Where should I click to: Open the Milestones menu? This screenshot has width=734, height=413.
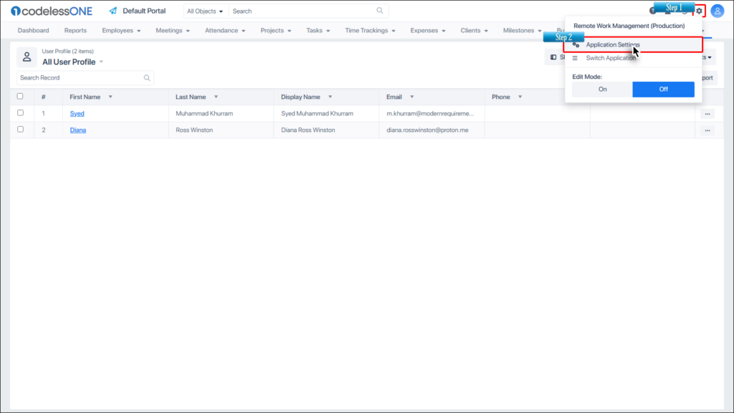[x=522, y=30]
